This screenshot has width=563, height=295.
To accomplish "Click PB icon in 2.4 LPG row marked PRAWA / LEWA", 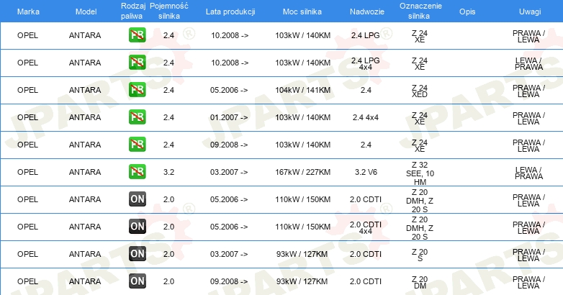I will click(x=138, y=35).
